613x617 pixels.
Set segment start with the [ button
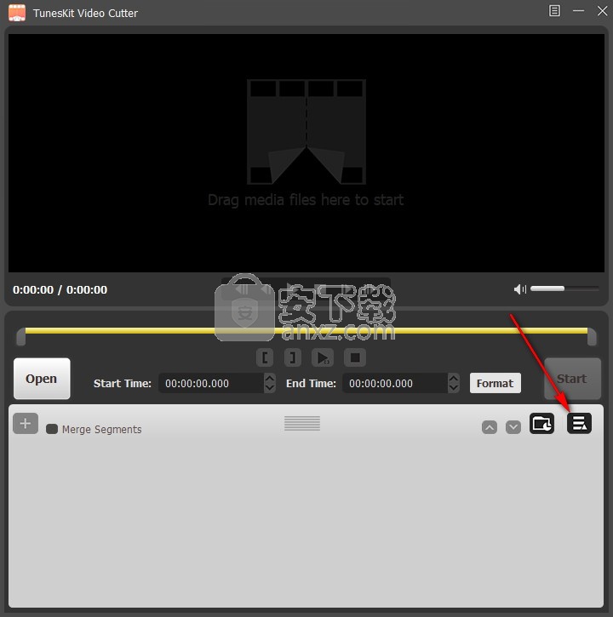pyautogui.click(x=265, y=357)
